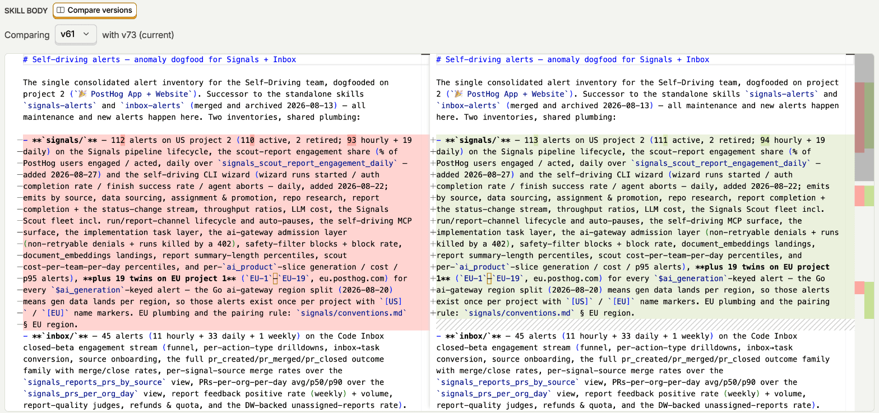This screenshot has width=879, height=413.
Task: Click the '94 hourly' text in new version
Action: [x=781, y=140]
